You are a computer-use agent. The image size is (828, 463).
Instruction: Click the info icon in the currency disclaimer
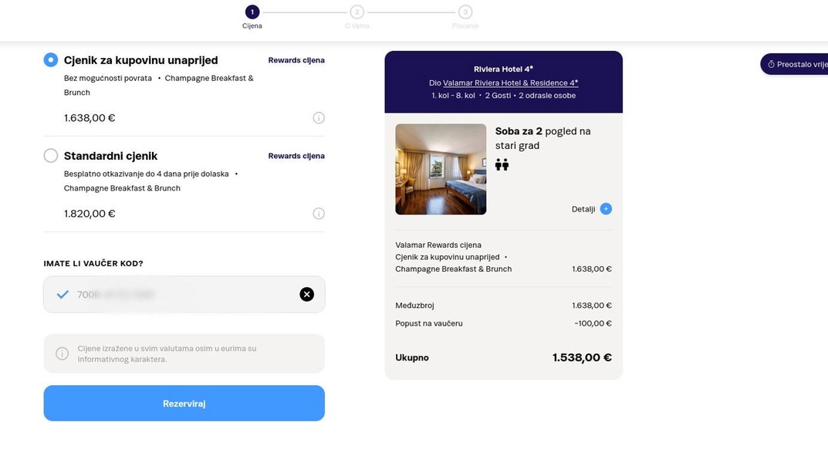pos(62,351)
